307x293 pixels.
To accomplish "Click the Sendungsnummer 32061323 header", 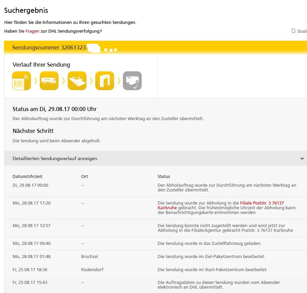I will (156, 47).
